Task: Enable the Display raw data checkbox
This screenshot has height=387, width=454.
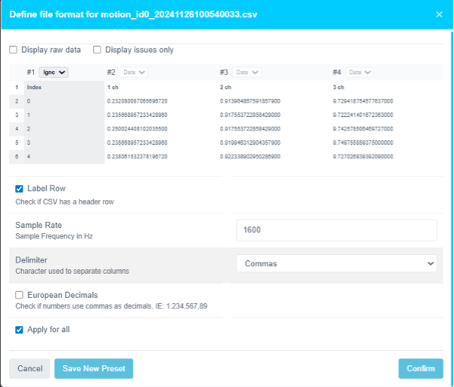Action: [x=14, y=50]
